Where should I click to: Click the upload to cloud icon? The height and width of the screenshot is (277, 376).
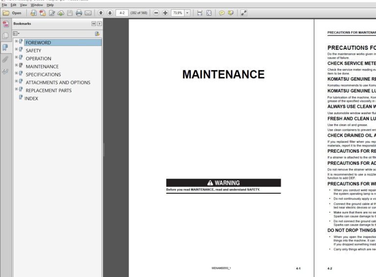(61, 13)
